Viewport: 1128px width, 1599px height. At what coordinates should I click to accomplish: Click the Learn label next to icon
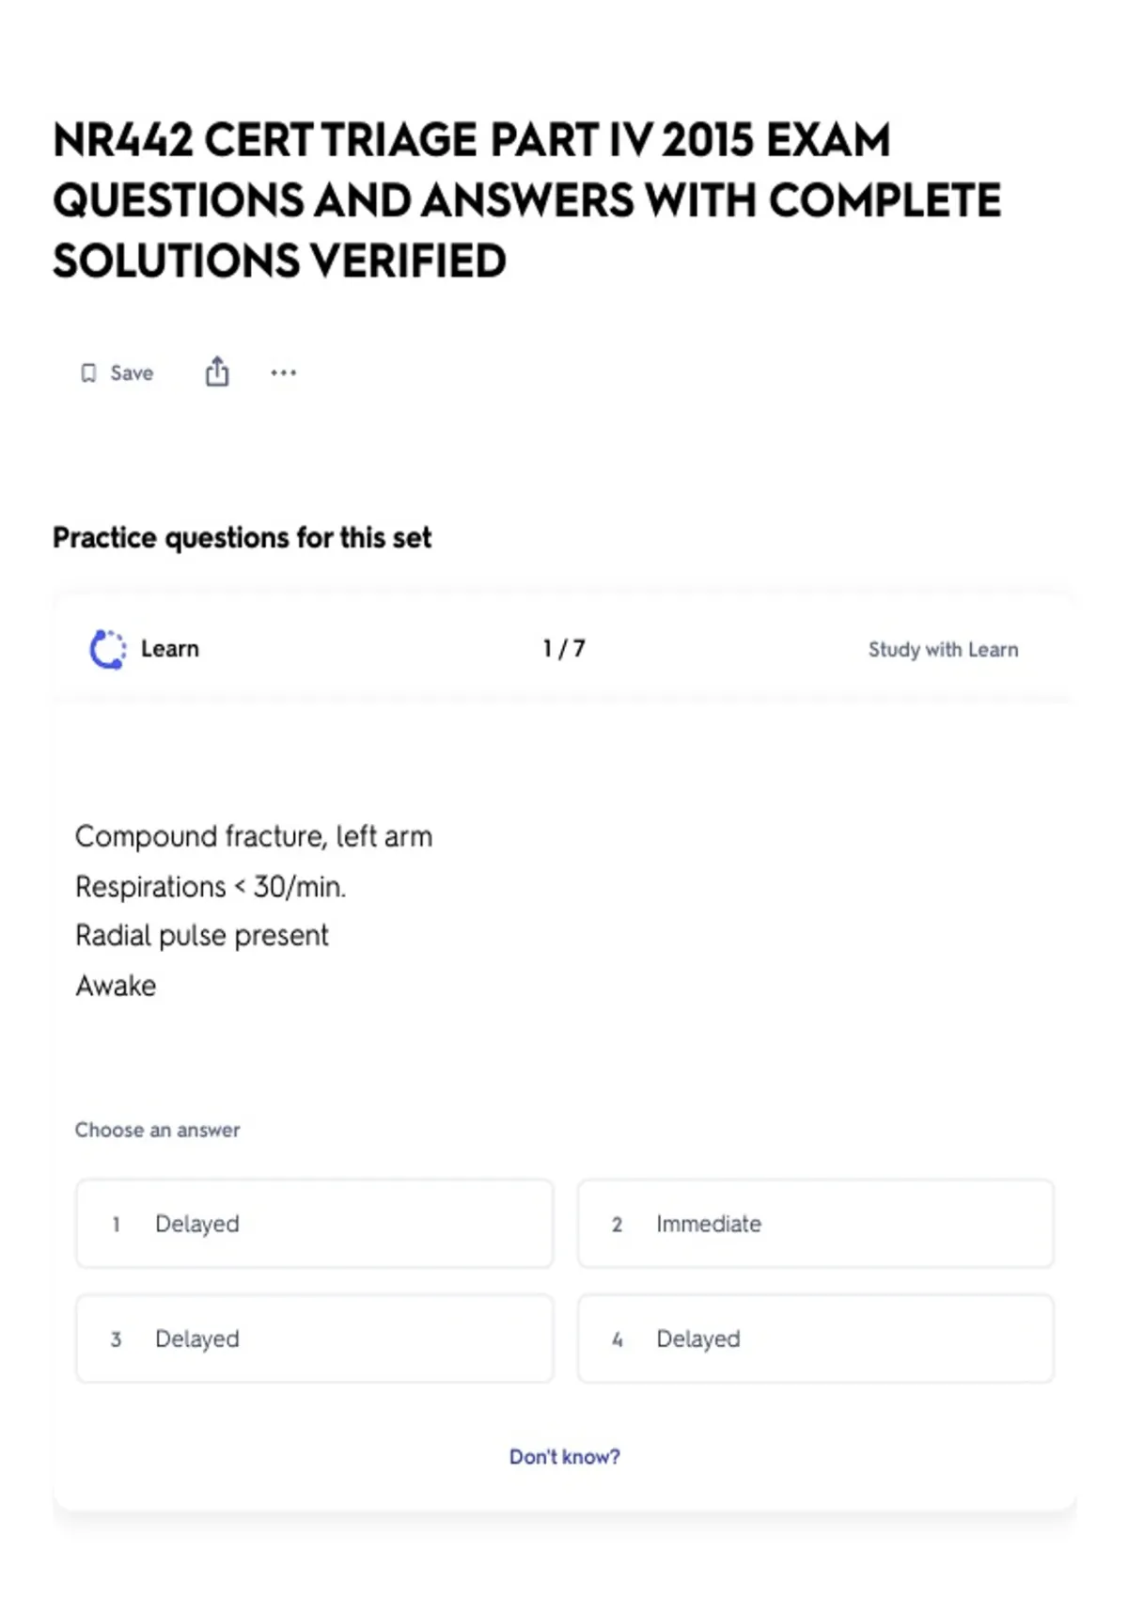[170, 649]
